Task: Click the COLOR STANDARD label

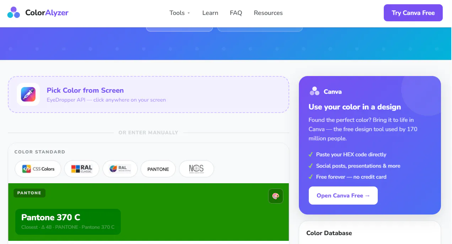Action: pos(40,152)
